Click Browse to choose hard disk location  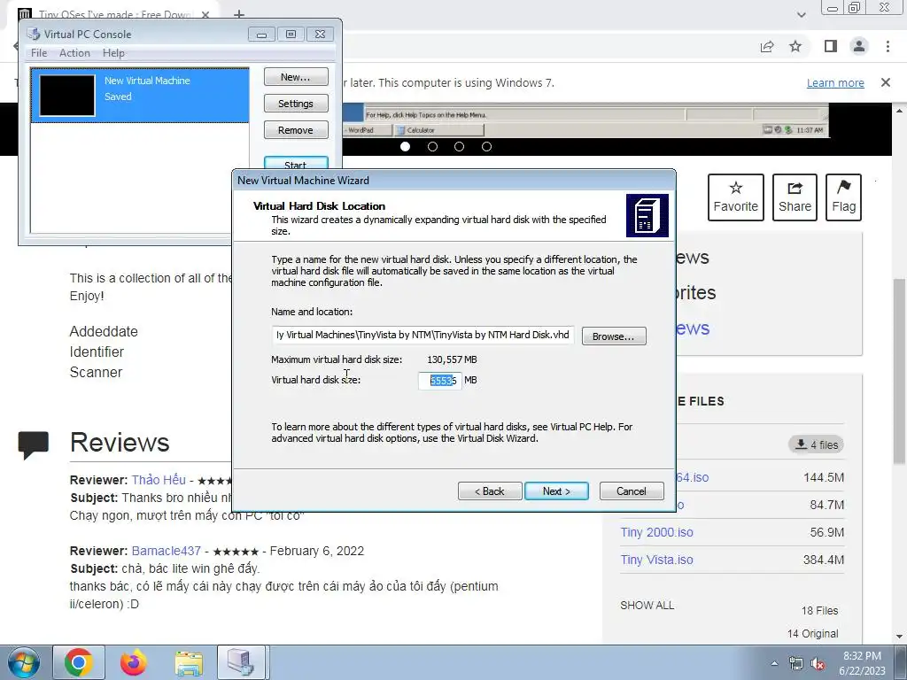point(613,336)
